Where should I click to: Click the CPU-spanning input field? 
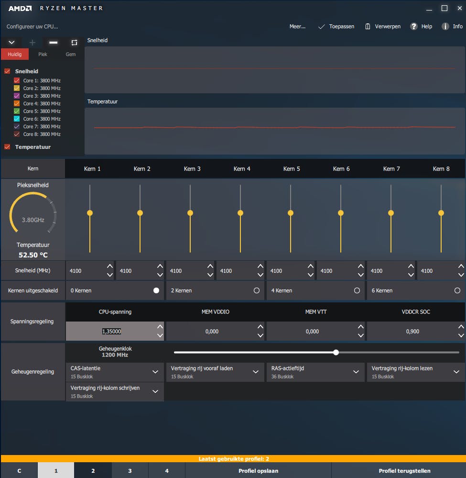(111, 331)
